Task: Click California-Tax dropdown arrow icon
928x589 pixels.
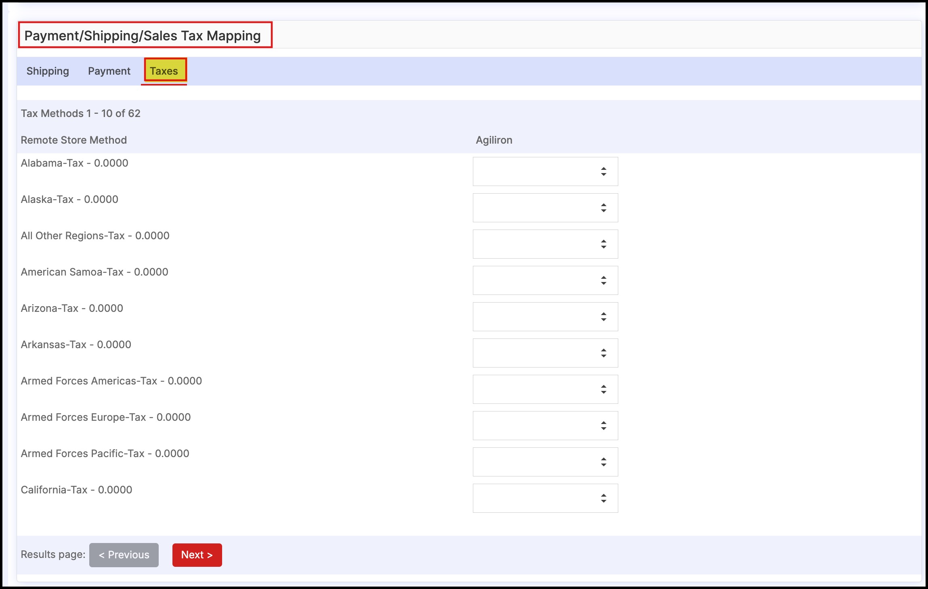Action: tap(603, 498)
